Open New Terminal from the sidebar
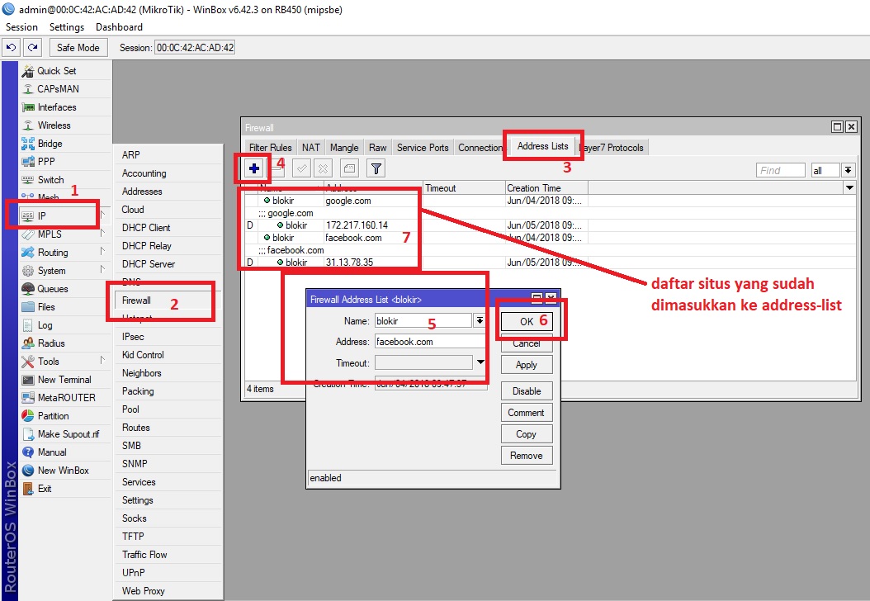The height and width of the screenshot is (601, 870). 61,379
